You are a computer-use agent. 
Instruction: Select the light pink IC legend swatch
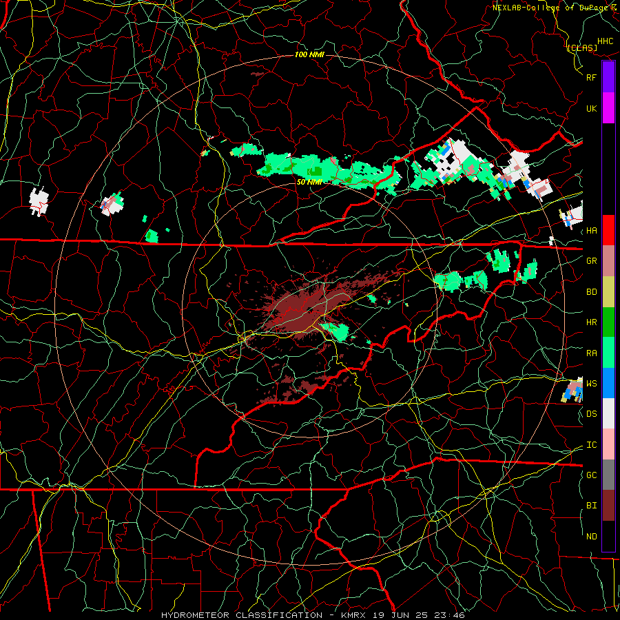point(608,444)
